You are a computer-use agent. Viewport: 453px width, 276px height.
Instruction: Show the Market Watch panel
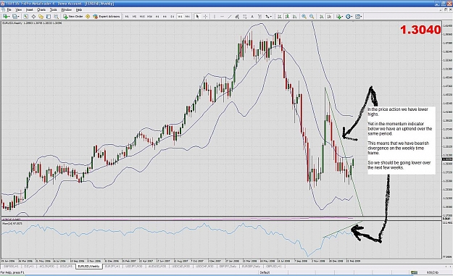pos(25,17)
